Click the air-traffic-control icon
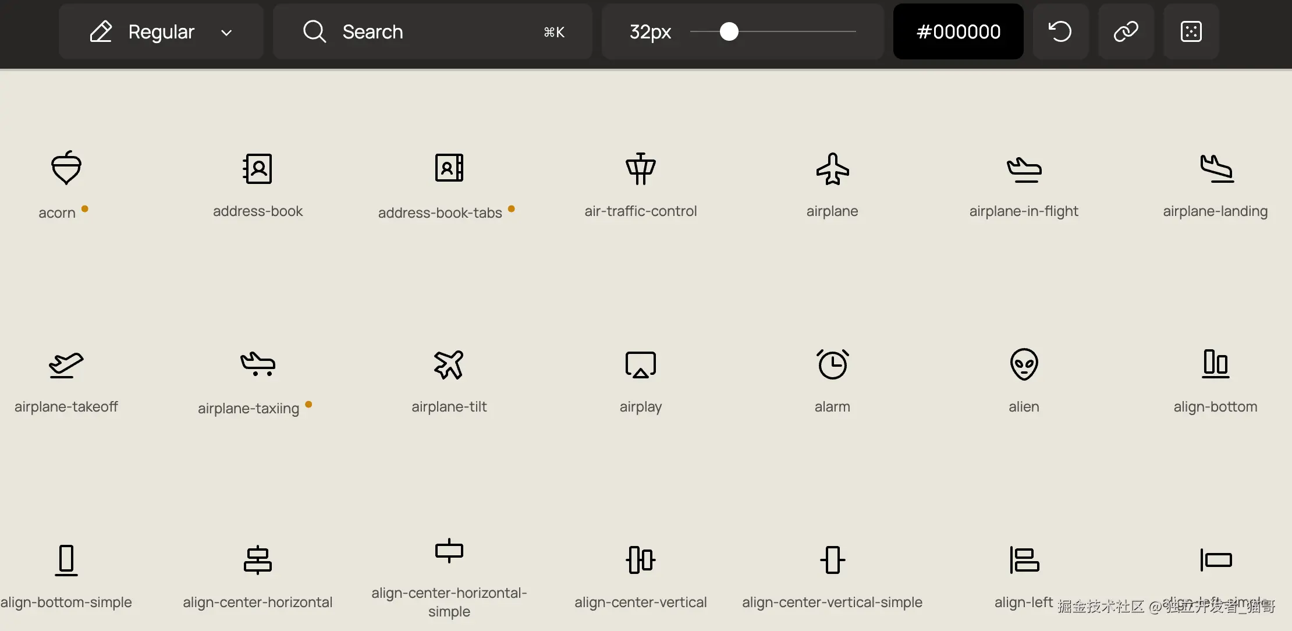The width and height of the screenshot is (1292, 631). (x=640, y=168)
